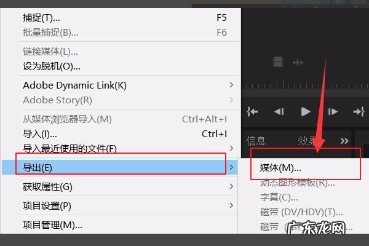Expand the 项目设置(P) submenu arrow

pyautogui.click(x=231, y=205)
